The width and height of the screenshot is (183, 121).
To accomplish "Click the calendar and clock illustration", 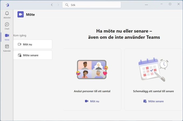I will point(153,70).
